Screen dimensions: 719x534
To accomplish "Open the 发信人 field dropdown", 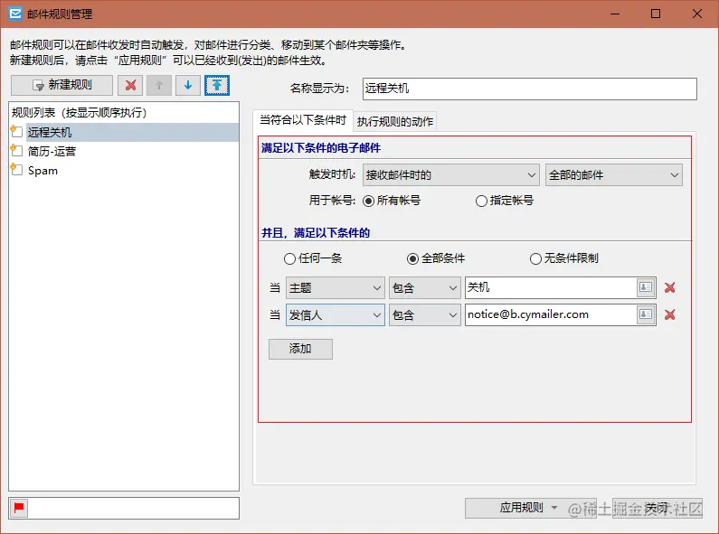I will point(336,314).
